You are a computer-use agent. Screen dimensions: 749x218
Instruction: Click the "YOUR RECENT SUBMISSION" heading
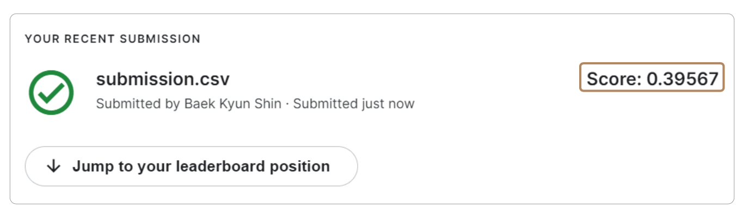click(x=113, y=39)
